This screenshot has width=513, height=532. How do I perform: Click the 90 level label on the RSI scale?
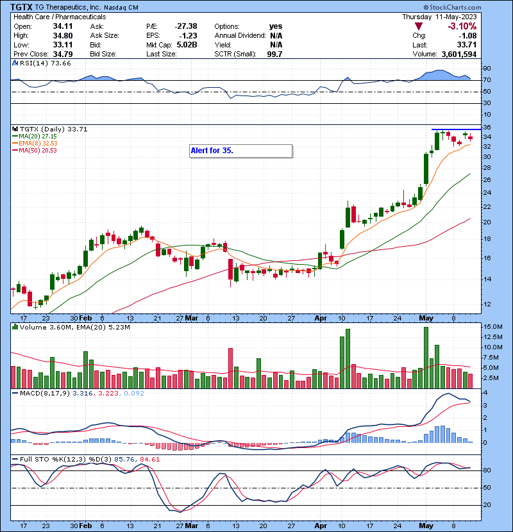point(487,69)
